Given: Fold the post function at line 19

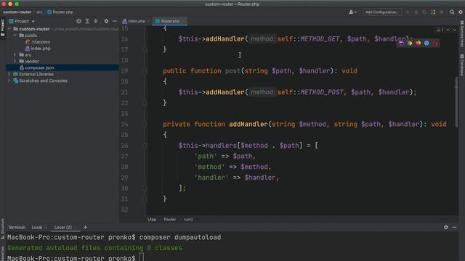Looking at the screenshot, I should 145,71.
